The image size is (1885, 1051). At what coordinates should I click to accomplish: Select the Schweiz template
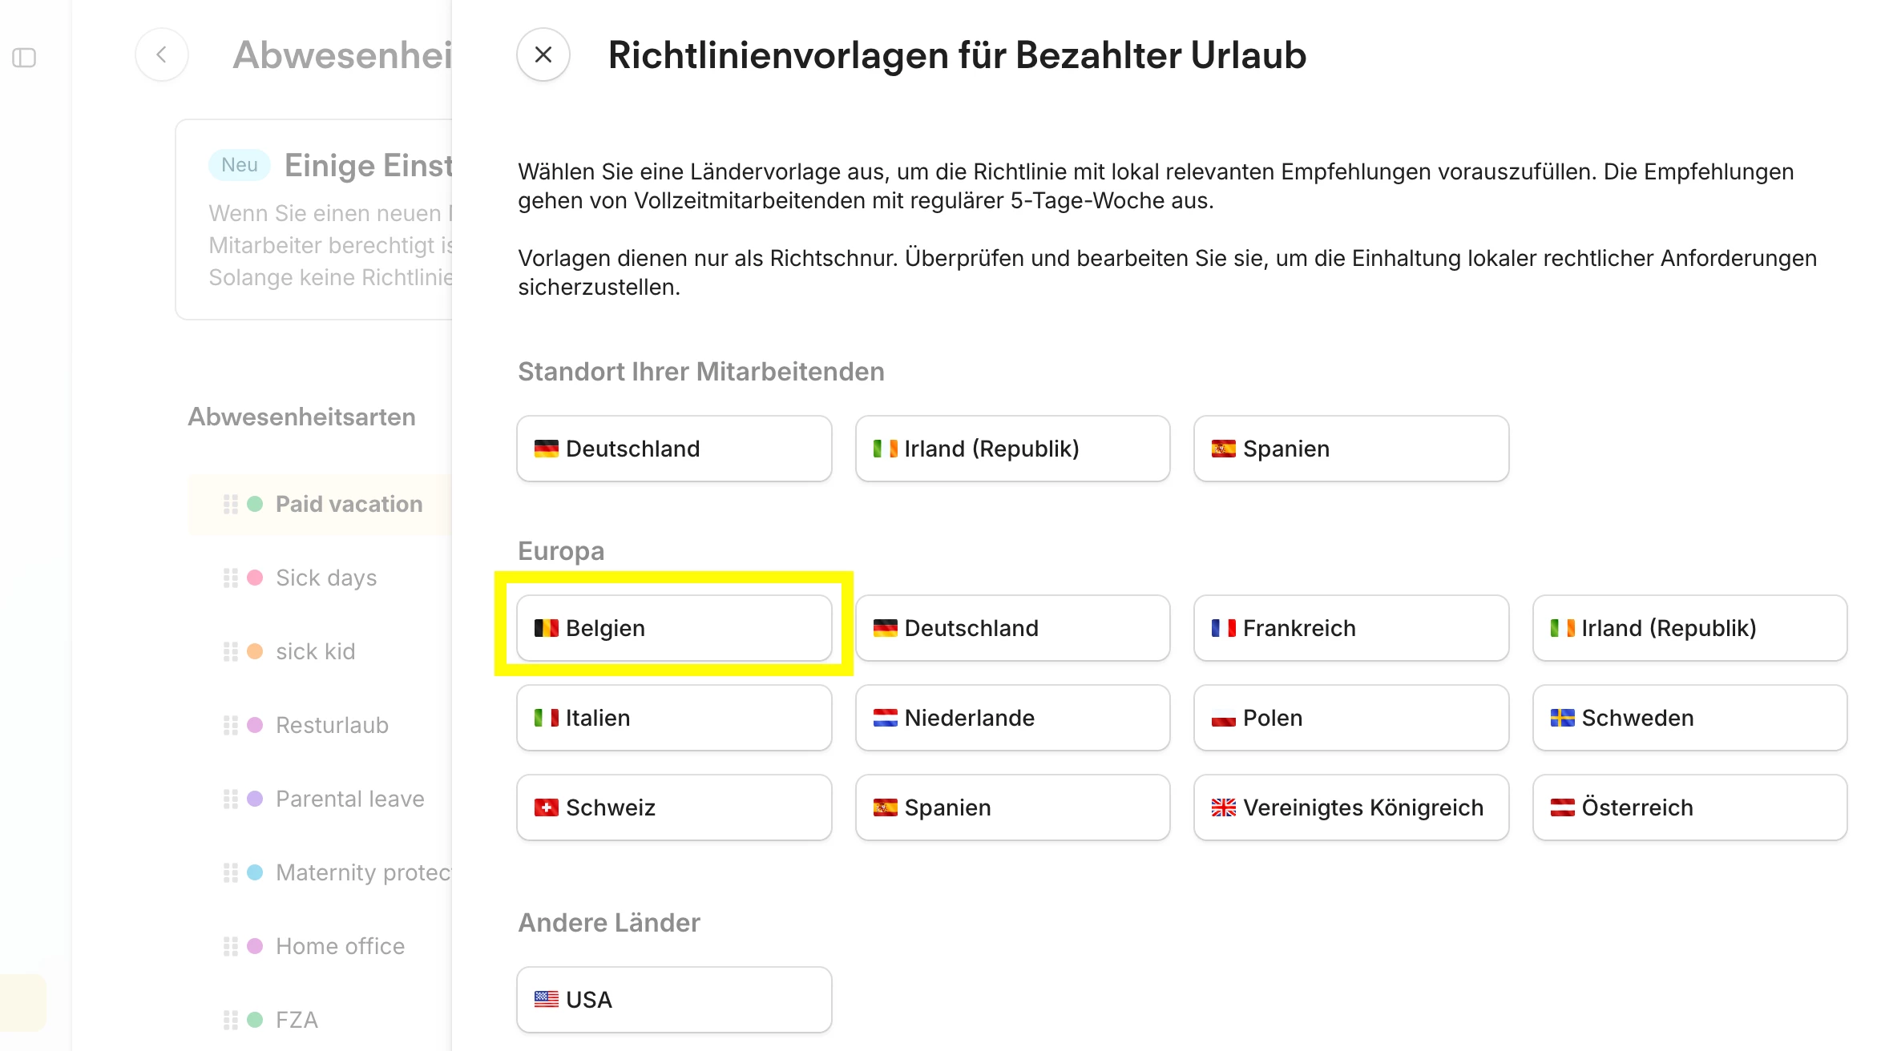673,807
